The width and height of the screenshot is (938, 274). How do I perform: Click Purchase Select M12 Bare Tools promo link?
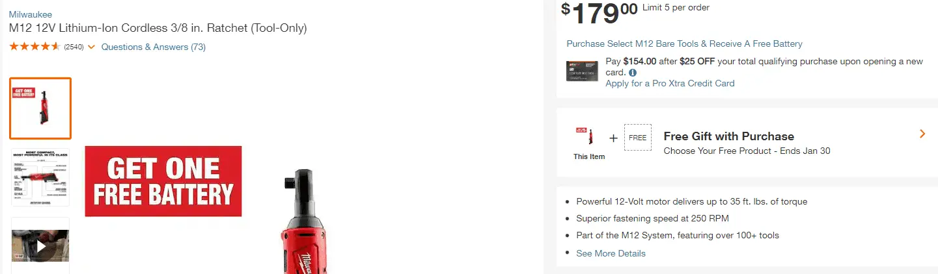[684, 44]
